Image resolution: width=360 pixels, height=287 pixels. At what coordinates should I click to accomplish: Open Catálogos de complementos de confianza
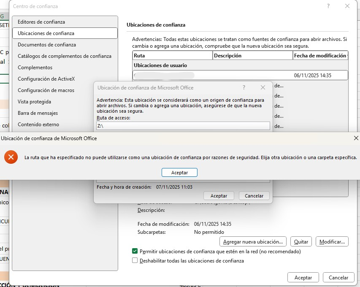pos(65,56)
